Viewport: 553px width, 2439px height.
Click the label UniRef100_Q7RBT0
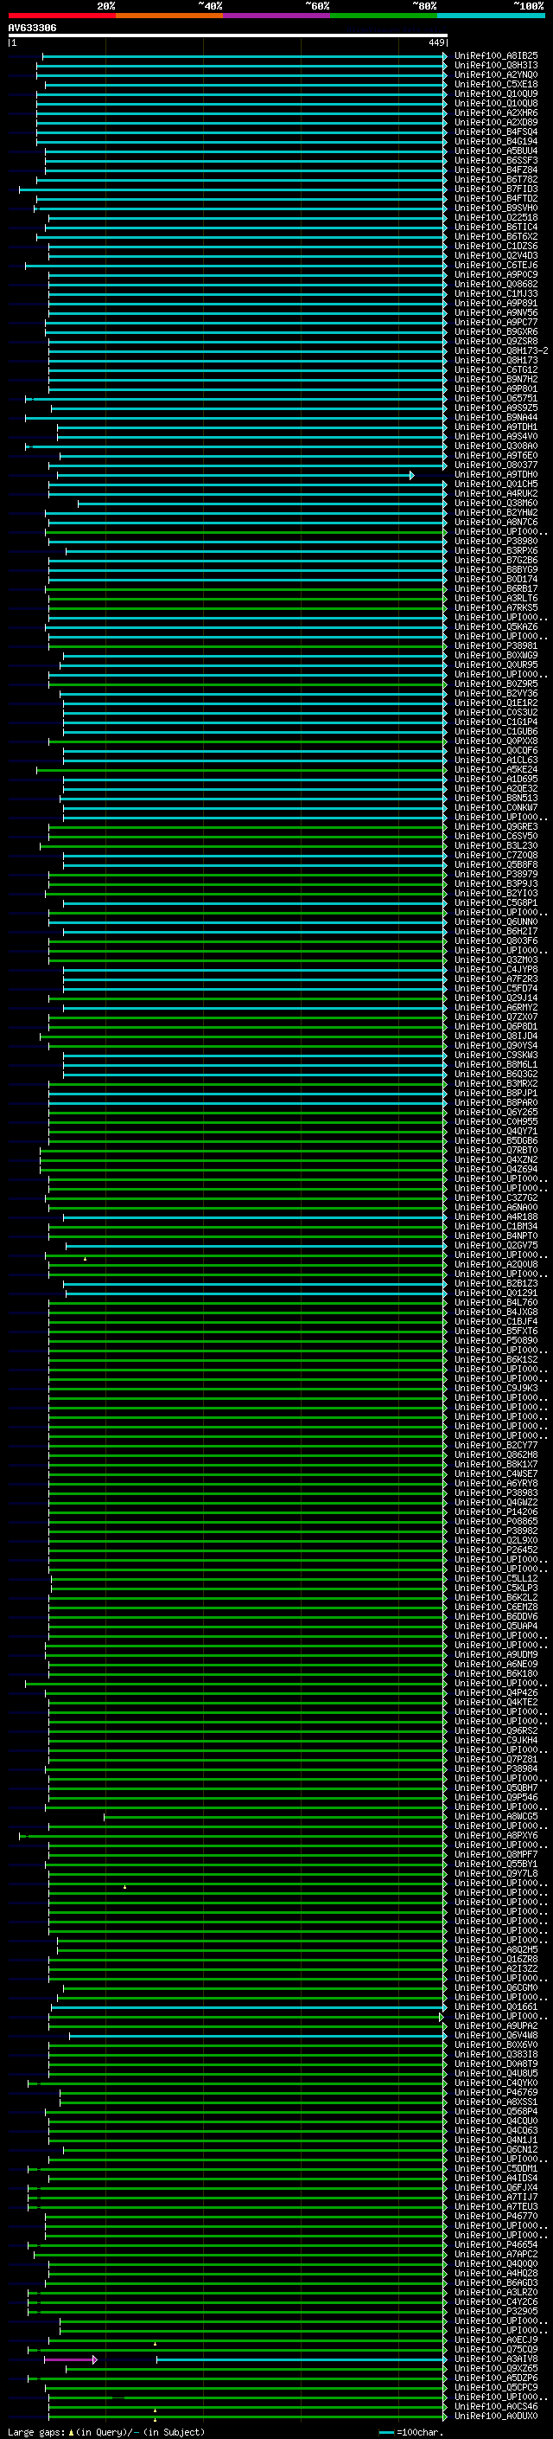[496, 1151]
